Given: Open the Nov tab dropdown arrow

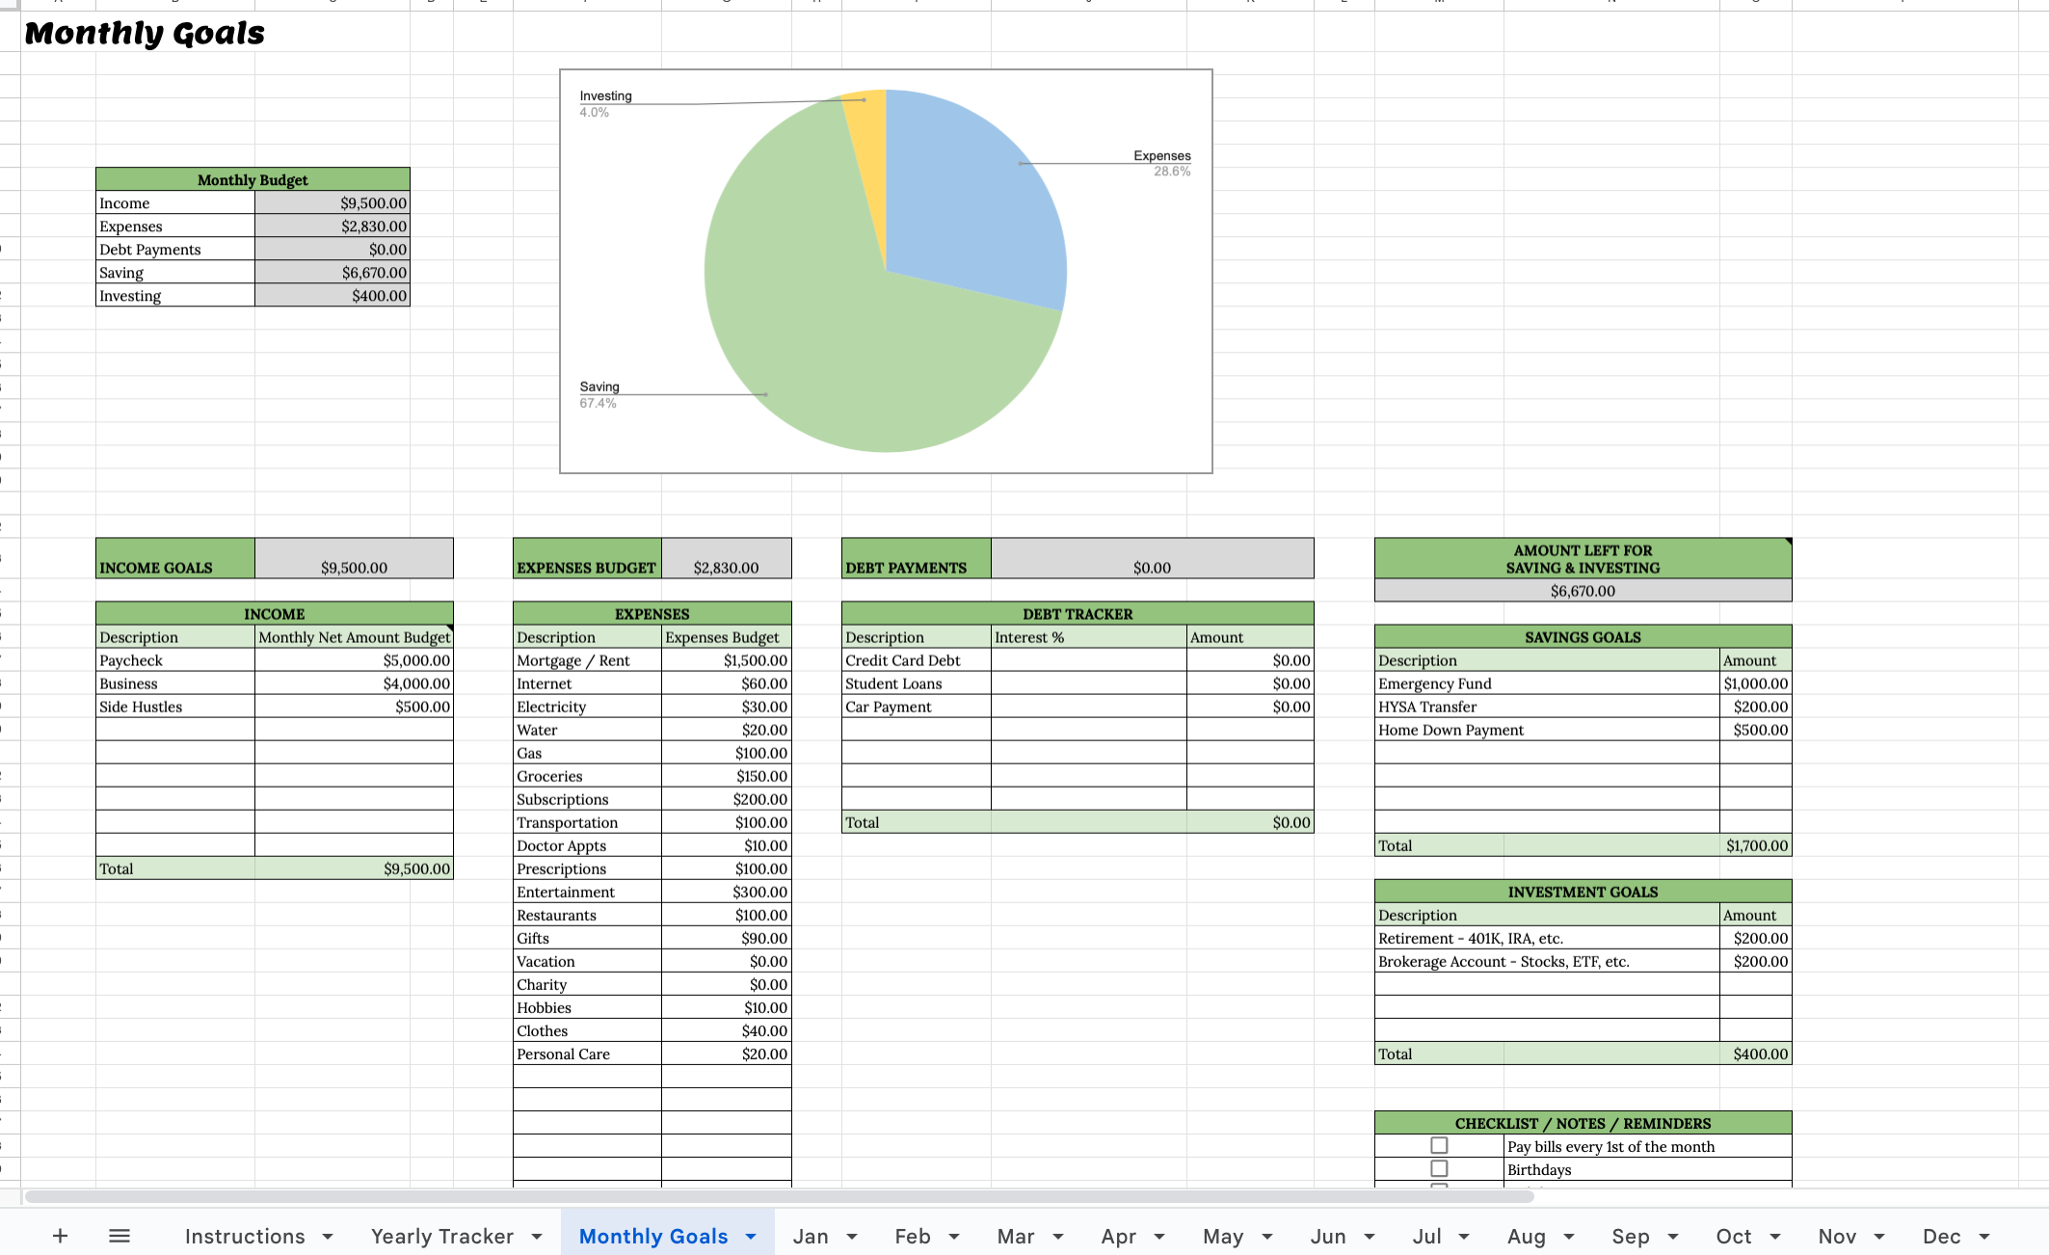Looking at the screenshot, I should coord(1879,1237).
